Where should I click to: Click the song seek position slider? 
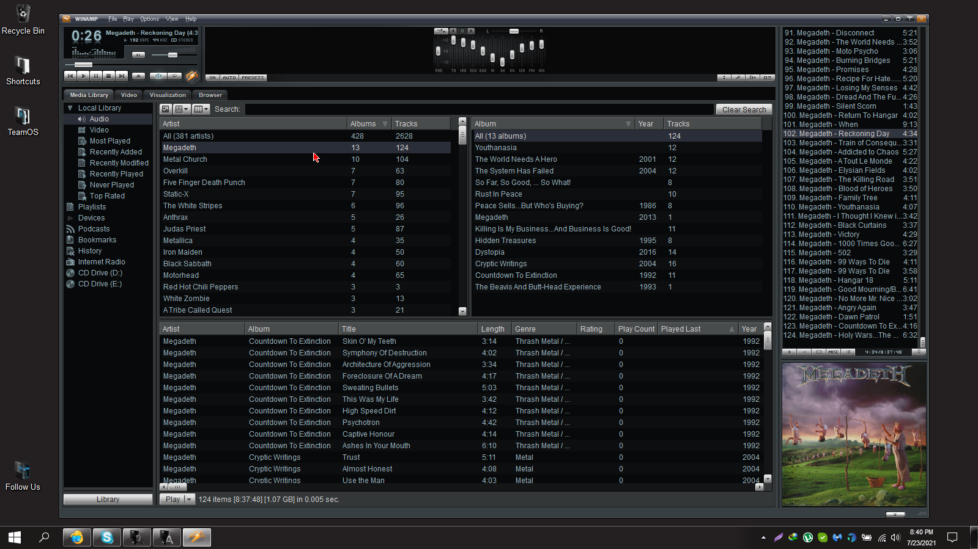(x=83, y=64)
